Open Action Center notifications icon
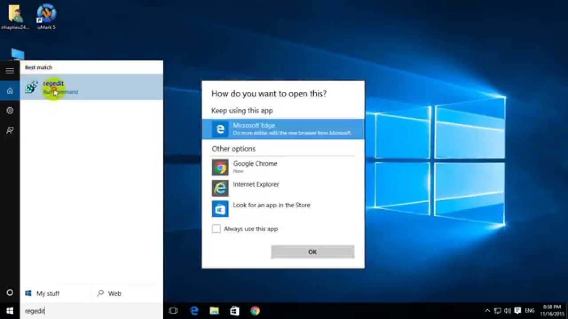 (x=517, y=311)
